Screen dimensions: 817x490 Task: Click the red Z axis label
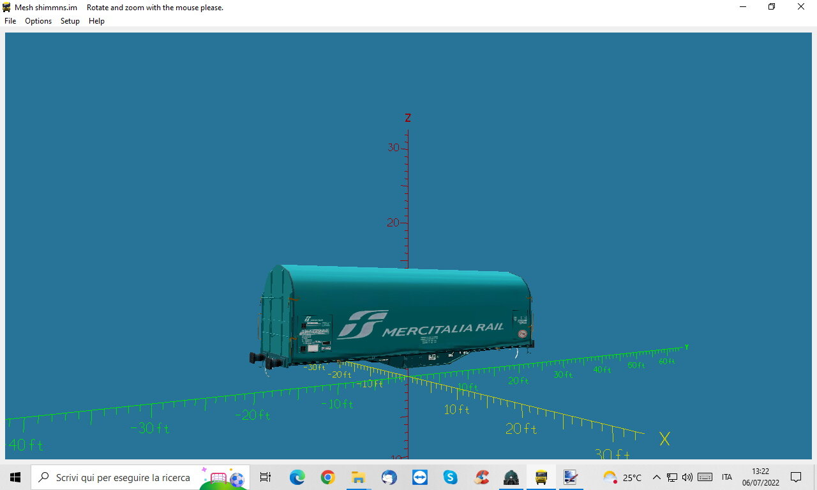408,118
